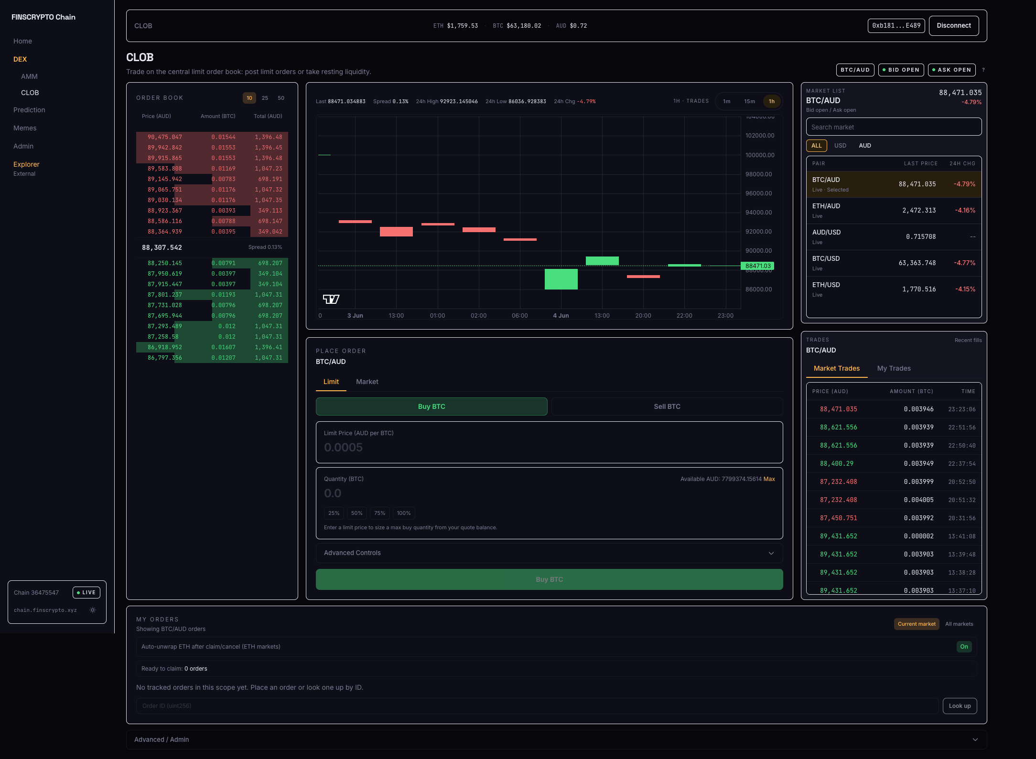Select ETH/AUD market row
1036x759 pixels.
(x=894, y=211)
